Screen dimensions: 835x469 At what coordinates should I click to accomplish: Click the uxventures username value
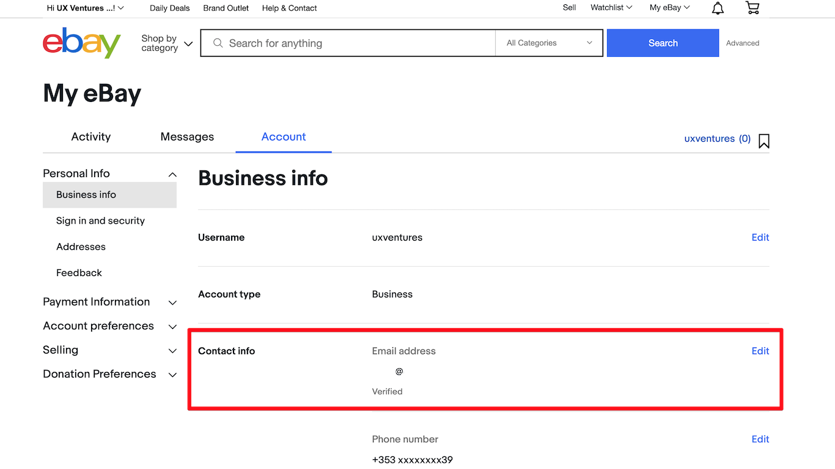pos(397,238)
